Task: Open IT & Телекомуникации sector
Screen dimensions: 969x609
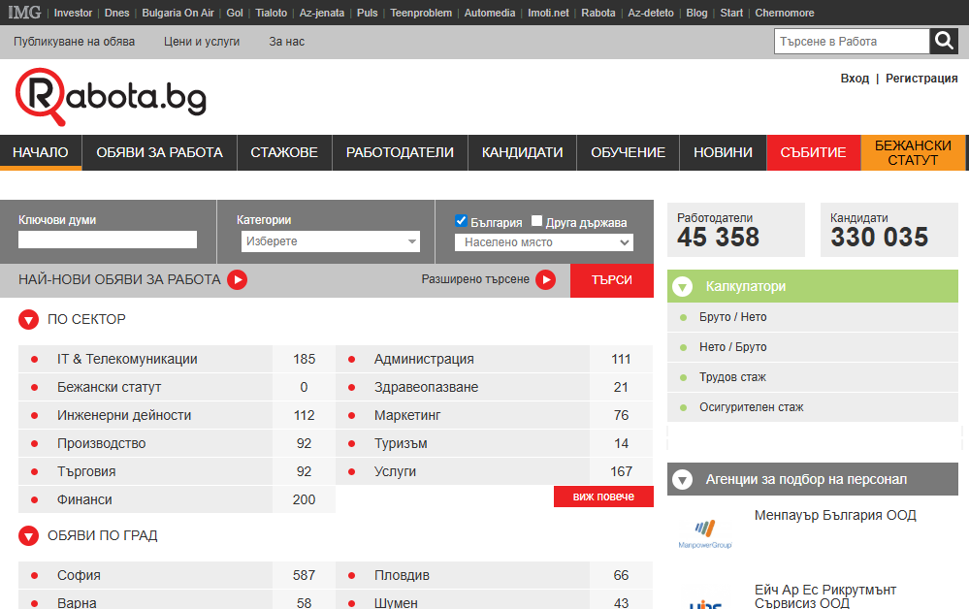Action: click(127, 360)
